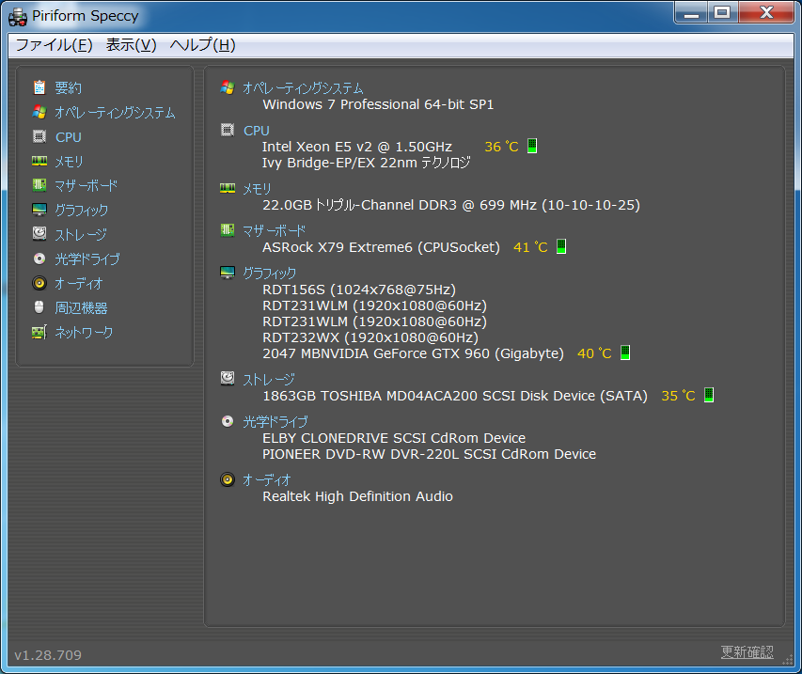Click Windows flag icon in summary panel
This screenshot has width=802, height=674.
tap(228, 87)
